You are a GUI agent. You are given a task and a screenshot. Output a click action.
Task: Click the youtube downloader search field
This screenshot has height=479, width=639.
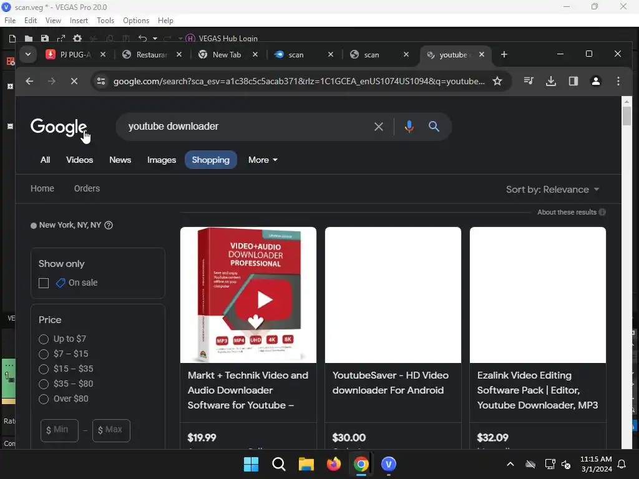[245, 127]
